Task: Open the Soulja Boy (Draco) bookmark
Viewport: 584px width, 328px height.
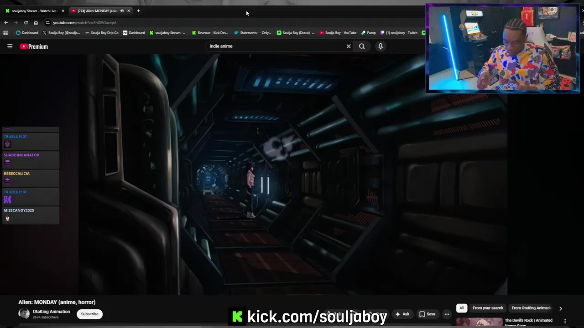Action: (296, 33)
